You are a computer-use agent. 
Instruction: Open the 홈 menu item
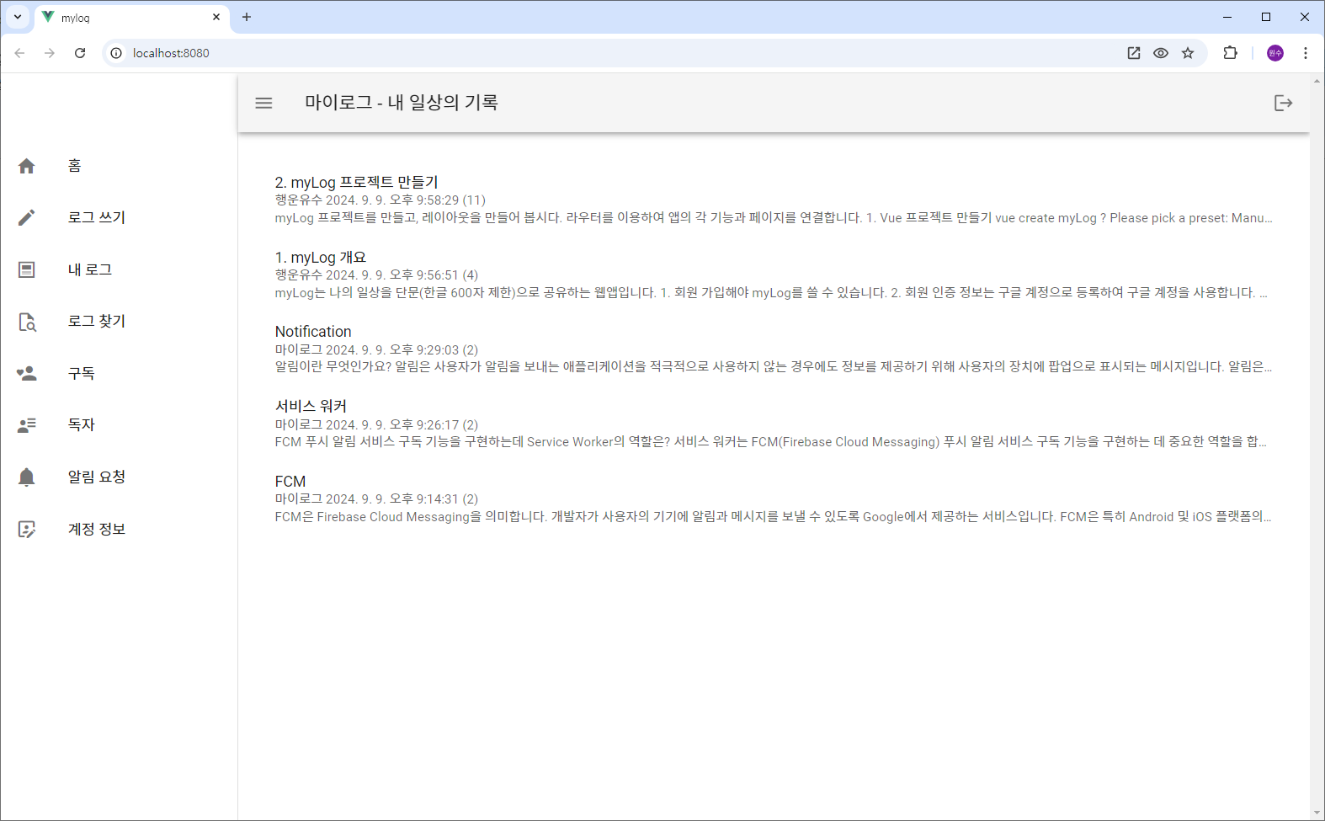click(x=119, y=166)
